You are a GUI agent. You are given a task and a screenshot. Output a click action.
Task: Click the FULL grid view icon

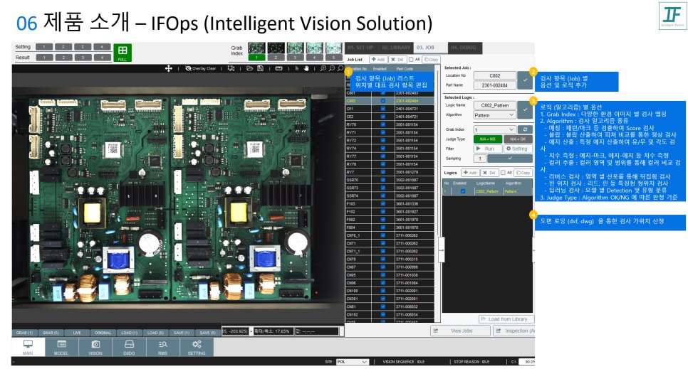pos(123,53)
